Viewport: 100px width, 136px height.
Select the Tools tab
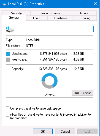coord(36,18)
